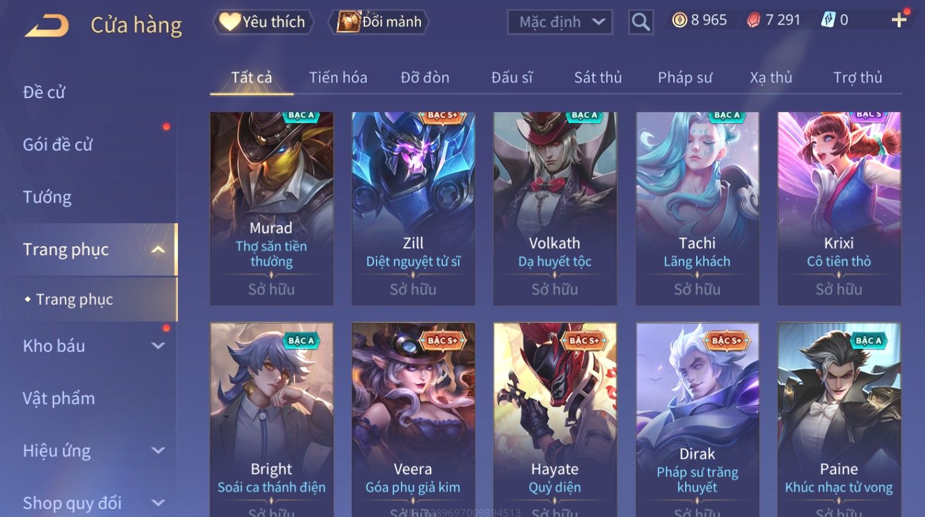Select Zill Diệt nguyệt tử sĩ skin
Viewport: 925px width, 517px height.
(413, 209)
